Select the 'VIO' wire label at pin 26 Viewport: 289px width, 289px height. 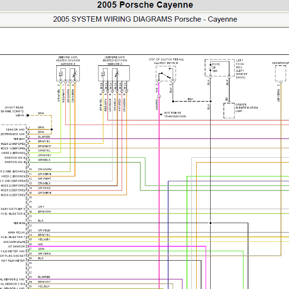click(40, 244)
